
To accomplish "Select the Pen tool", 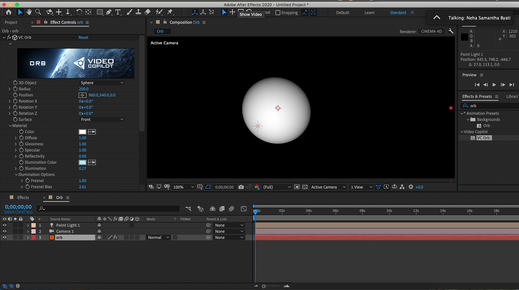I will [x=109, y=12].
